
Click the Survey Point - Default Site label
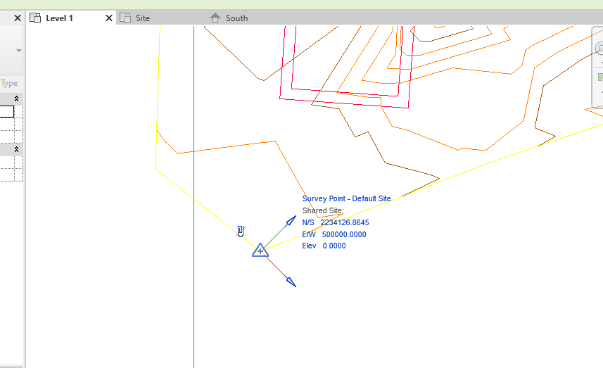pos(346,198)
